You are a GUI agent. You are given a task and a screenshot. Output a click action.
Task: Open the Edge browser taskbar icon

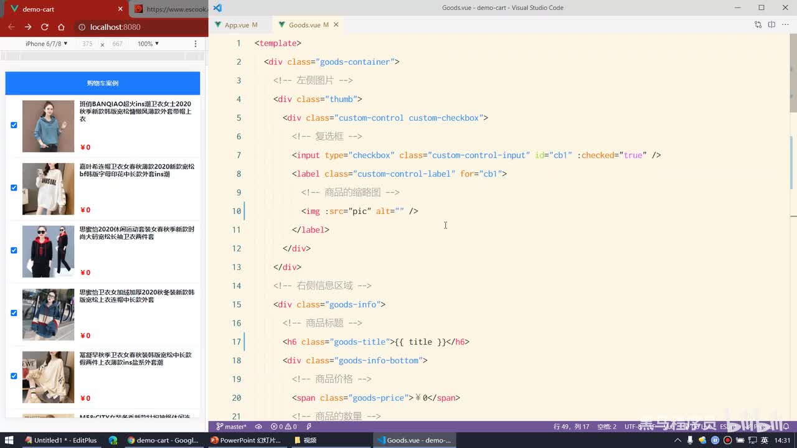tap(113, 440)
